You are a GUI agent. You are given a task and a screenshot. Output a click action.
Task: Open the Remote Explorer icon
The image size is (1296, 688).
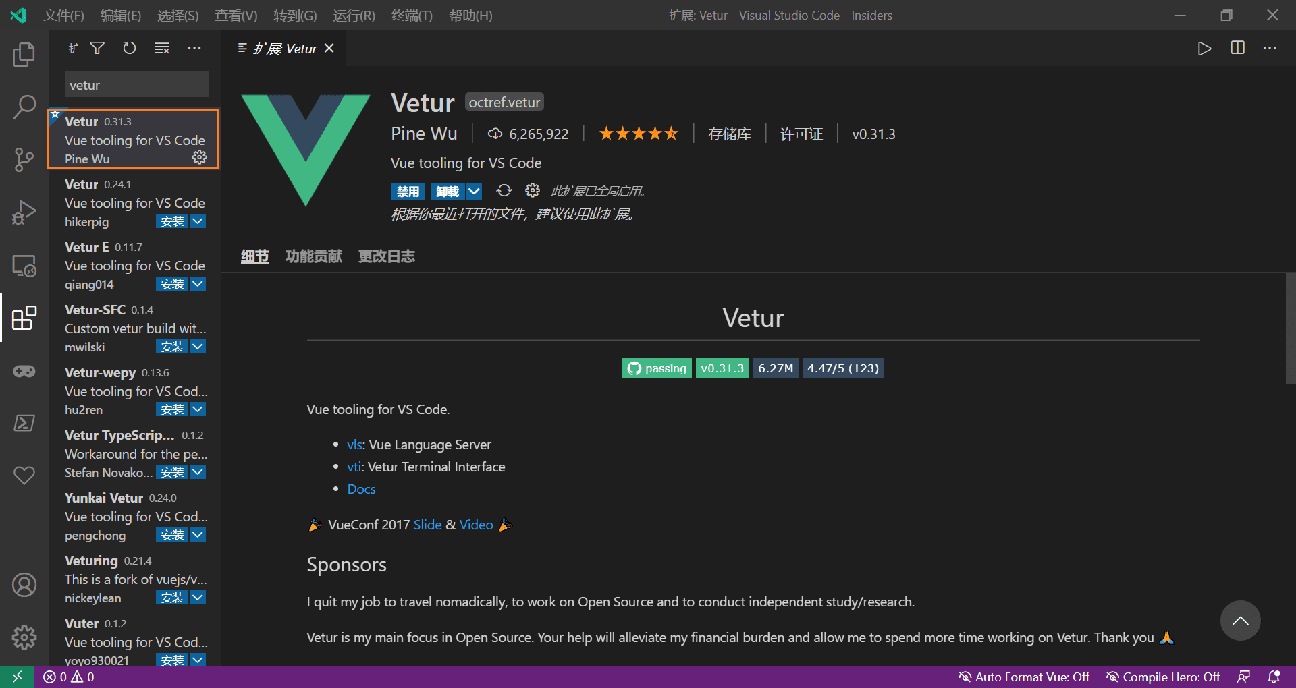click(x=24, y=265)
